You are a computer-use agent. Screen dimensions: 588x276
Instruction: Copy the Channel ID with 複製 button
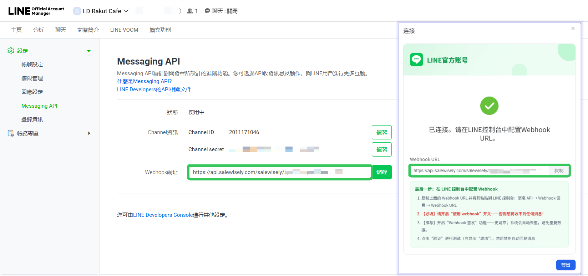pyautogui.click(x=382, y=132)
